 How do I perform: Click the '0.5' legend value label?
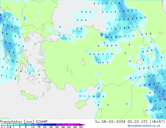pos(9,127)
